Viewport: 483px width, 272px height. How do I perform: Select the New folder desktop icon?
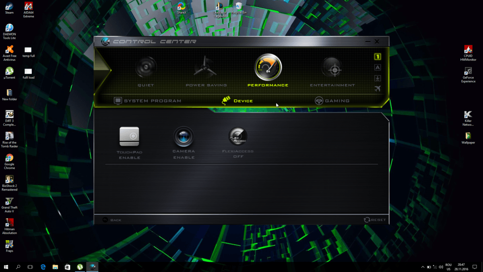pyautogui.click(x=9, y=95)
